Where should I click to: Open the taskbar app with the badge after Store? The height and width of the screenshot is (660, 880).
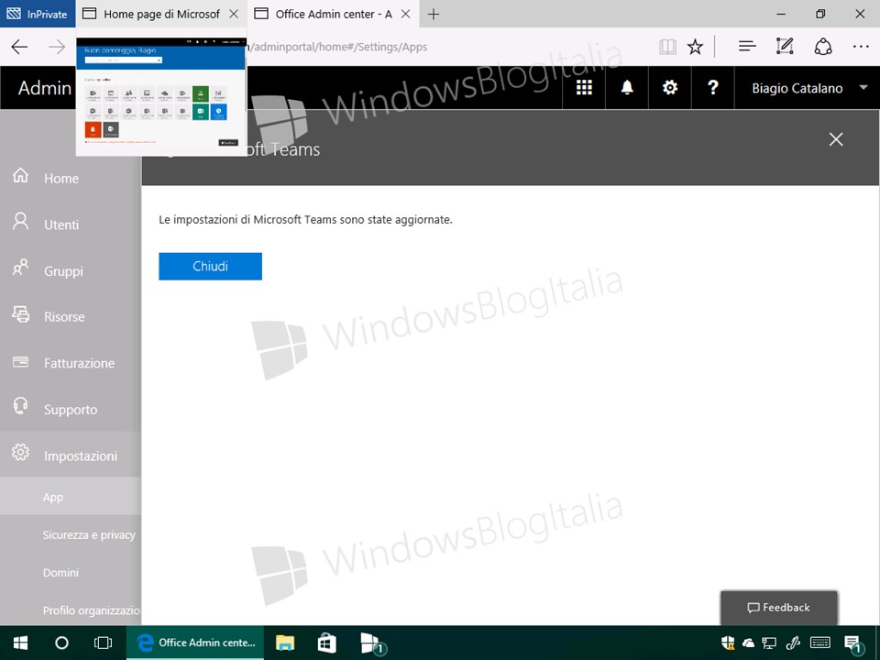point(371,643)
